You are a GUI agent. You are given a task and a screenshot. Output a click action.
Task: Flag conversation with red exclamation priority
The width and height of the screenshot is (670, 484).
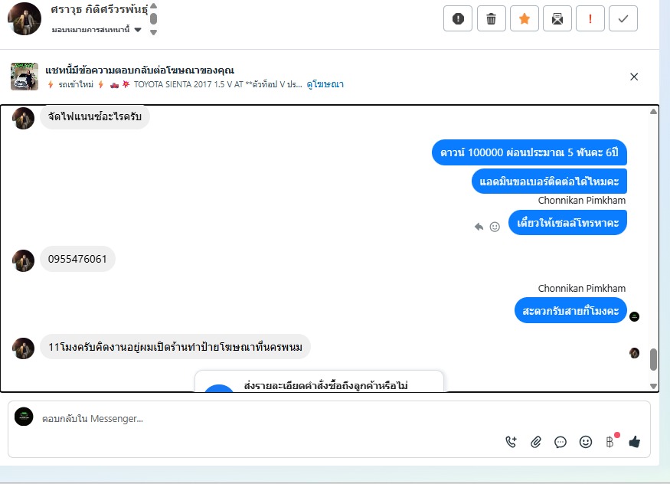click(x=590, y=19)
